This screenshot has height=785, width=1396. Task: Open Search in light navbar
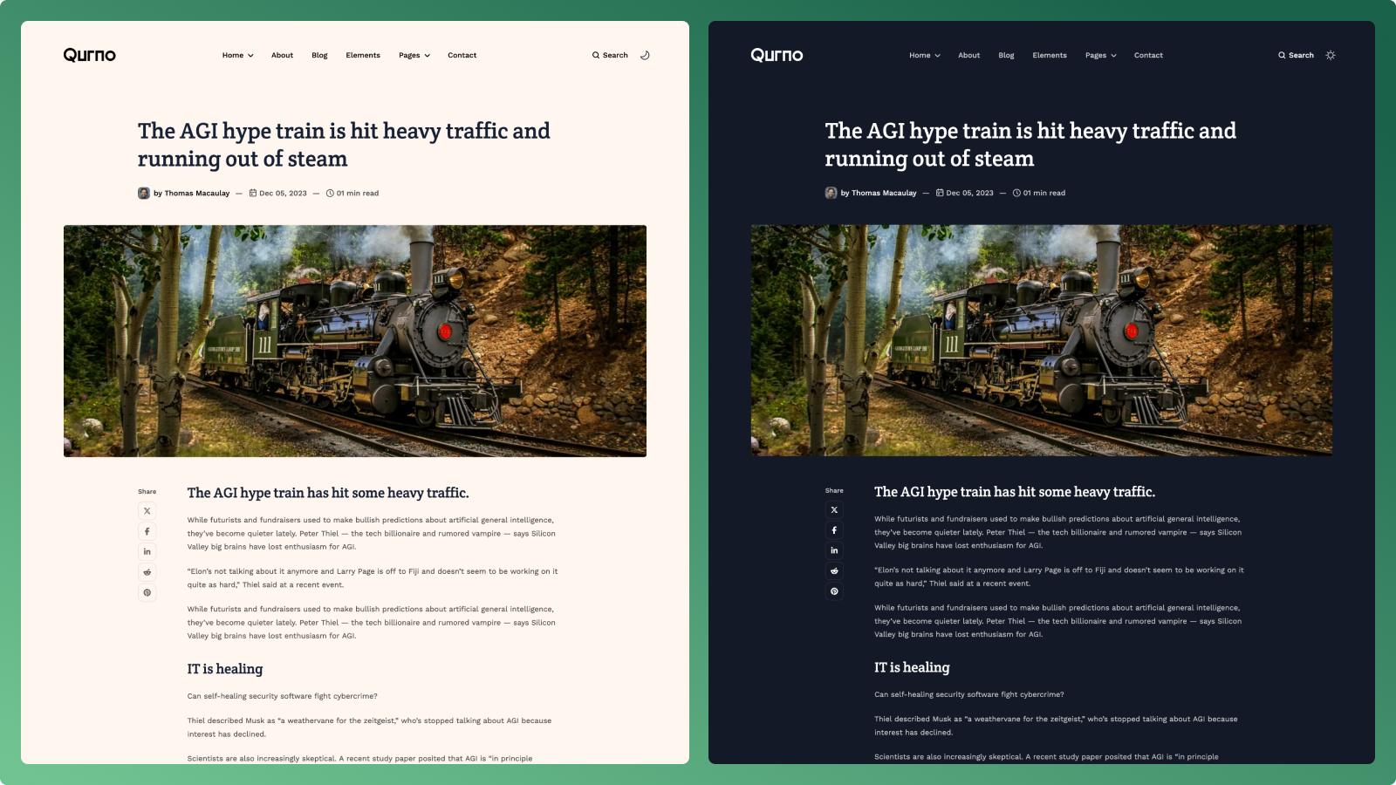(610, 55)
